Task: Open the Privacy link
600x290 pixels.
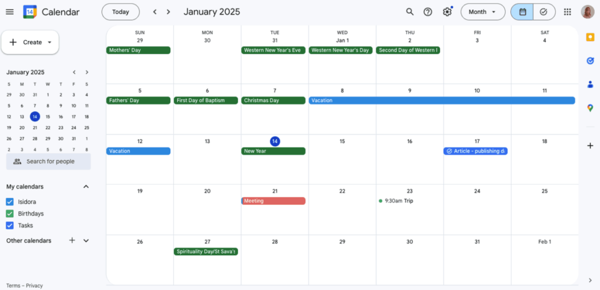Action: pyautogui.click(x=35, y=286)
